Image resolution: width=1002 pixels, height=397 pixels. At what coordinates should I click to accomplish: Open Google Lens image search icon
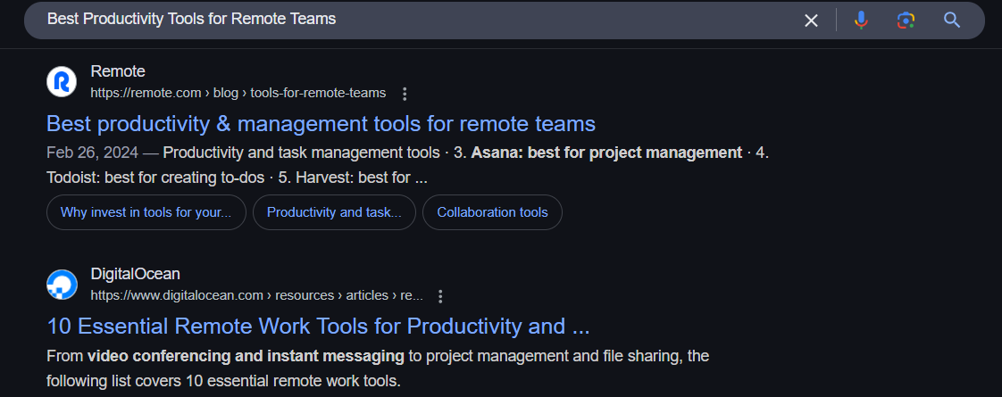(x=906, y=21)
